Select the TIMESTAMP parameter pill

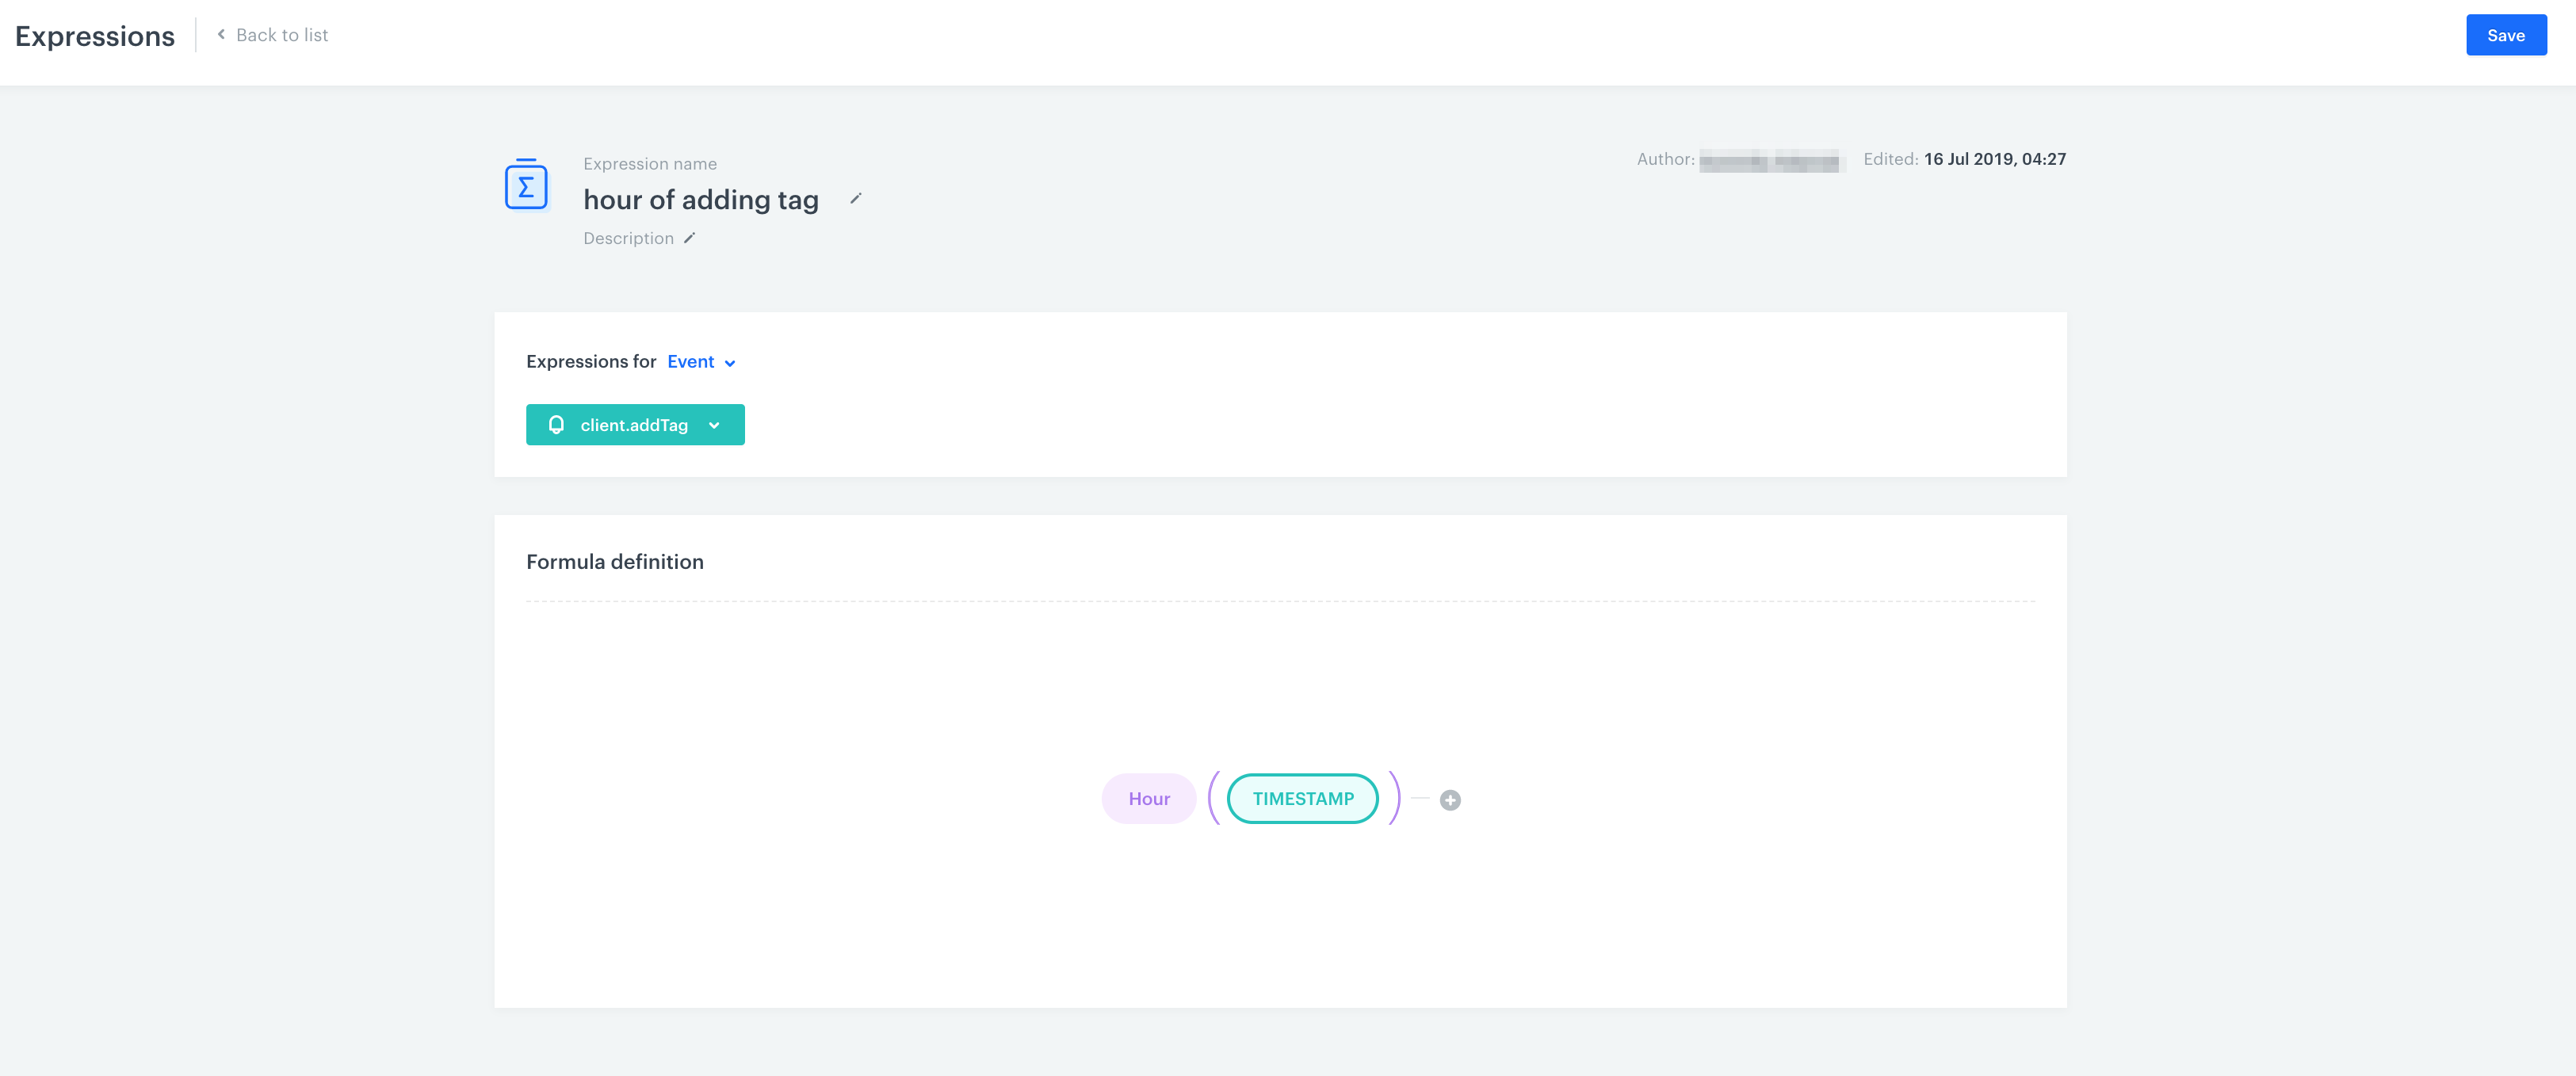click(x=1302, y=799)
